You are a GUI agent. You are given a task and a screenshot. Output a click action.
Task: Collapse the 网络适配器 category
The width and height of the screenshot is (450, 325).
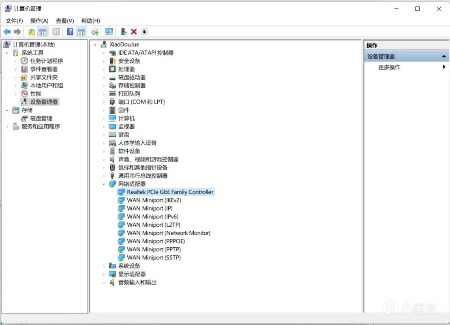104,184
